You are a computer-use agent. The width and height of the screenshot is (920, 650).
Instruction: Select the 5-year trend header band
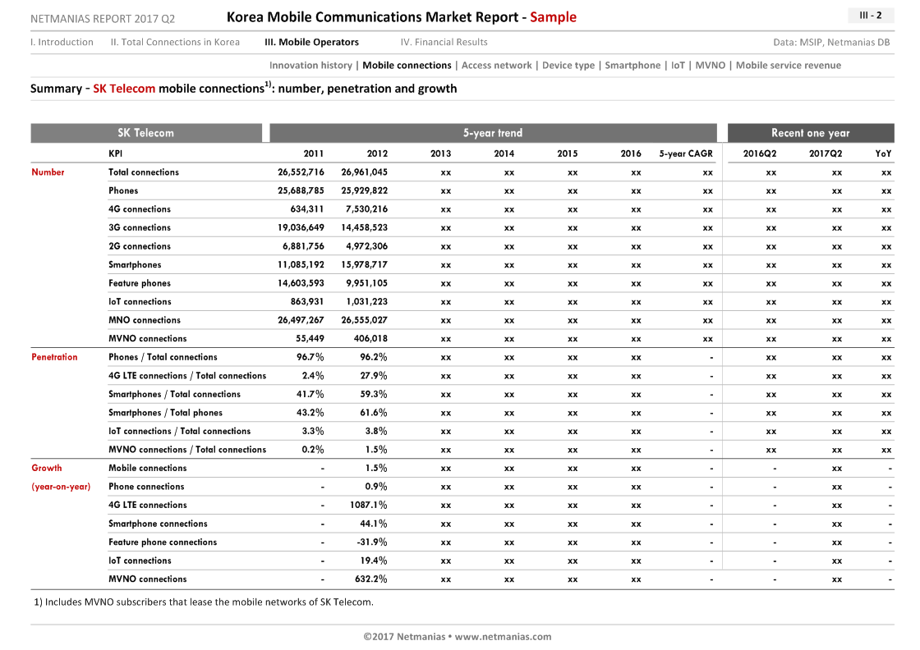493,133
